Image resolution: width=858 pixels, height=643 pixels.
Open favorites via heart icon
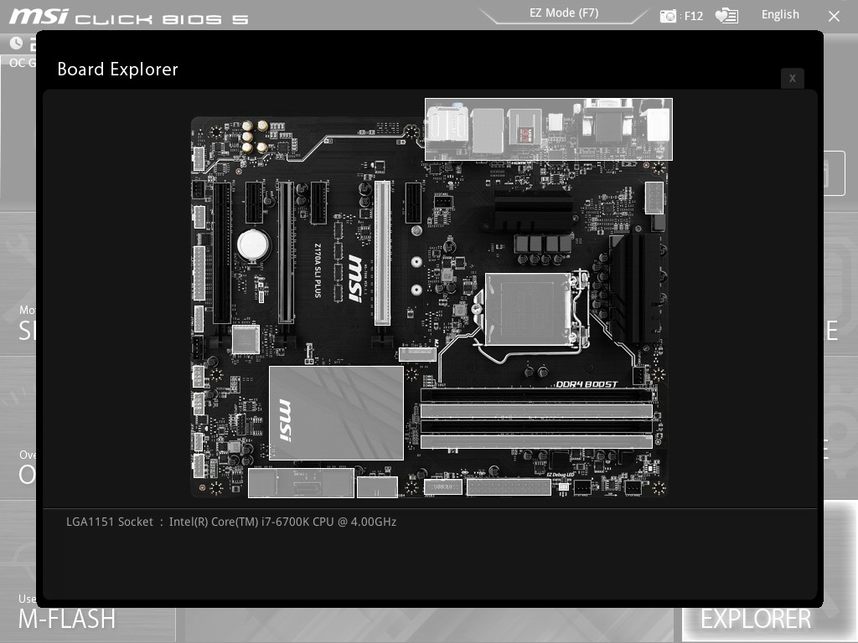[726, 16]
